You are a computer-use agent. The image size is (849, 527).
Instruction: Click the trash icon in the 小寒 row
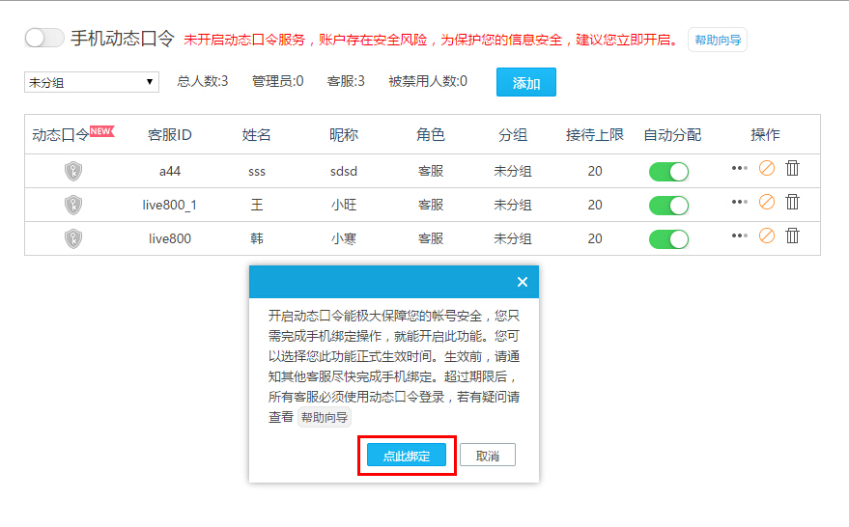click(793, 236)
